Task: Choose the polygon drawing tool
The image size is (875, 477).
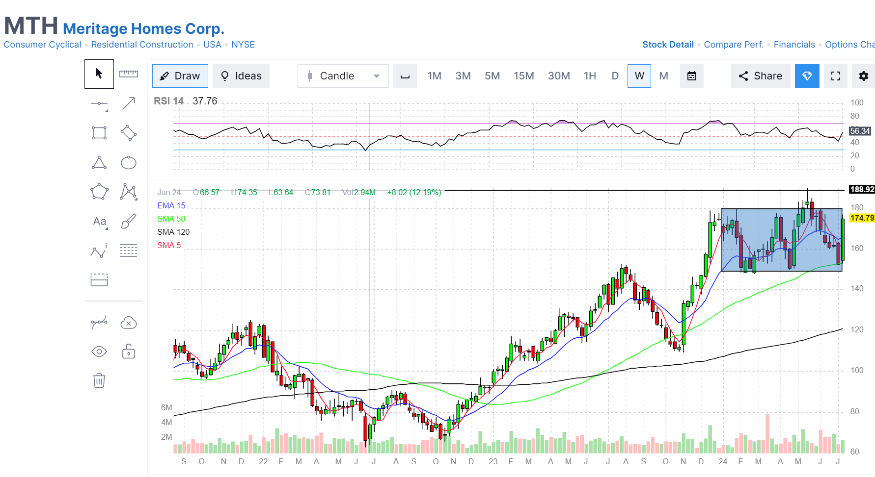Action: (x=99, y=192)
